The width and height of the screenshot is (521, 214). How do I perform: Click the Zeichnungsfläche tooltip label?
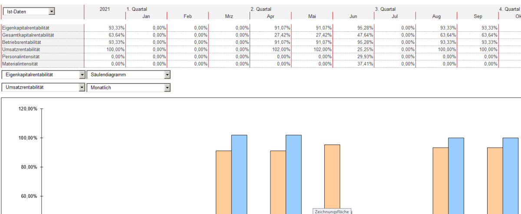click(x=331, y=211)
